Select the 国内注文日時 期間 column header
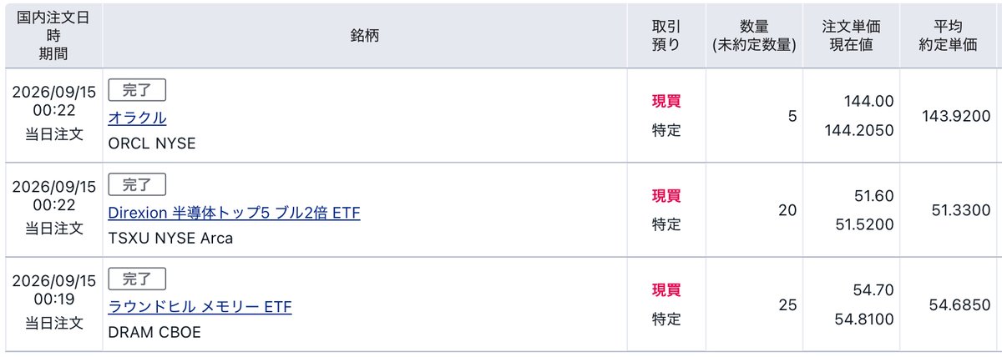The height and width of the screenshot is (357, 1002). (54, 36)
